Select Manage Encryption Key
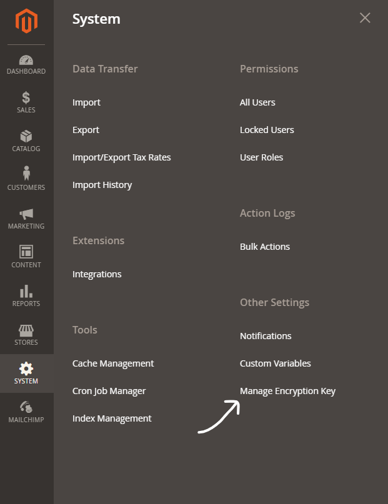The width and height of the screenshot is (388, 504). [287, 391]
